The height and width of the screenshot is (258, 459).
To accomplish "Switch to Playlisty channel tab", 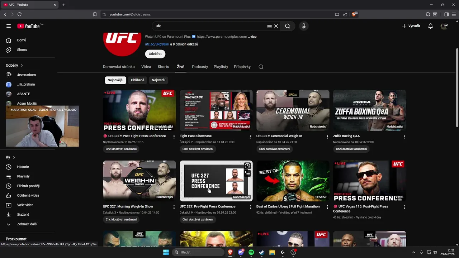I will pyautogui.click(x=221, y=67).
